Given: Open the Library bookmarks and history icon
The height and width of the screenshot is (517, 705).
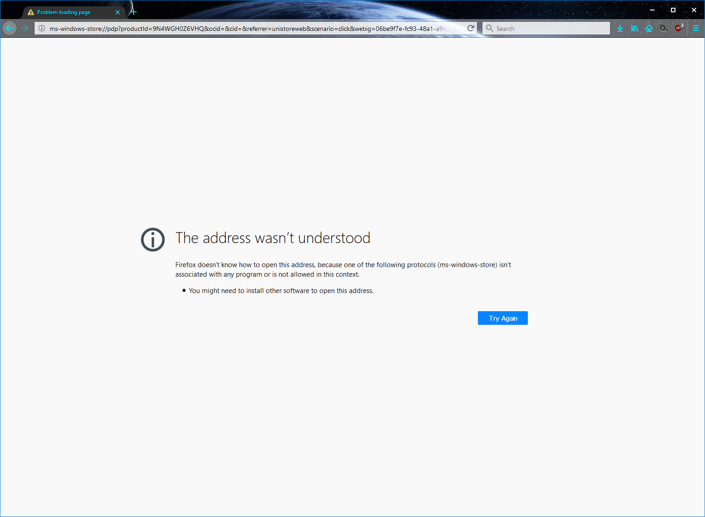Looking at the screenshot, I should [635, 28].
